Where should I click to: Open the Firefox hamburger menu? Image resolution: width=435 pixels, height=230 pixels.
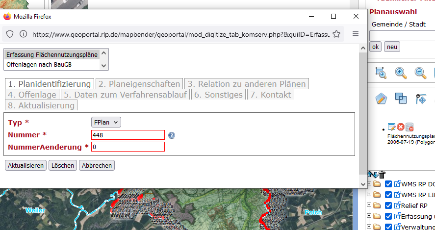tap(356, 34)
